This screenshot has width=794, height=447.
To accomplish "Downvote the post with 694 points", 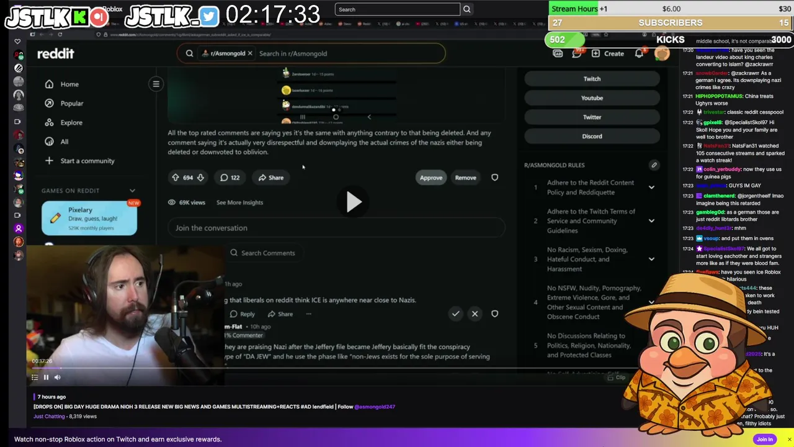I will point(200,178).
